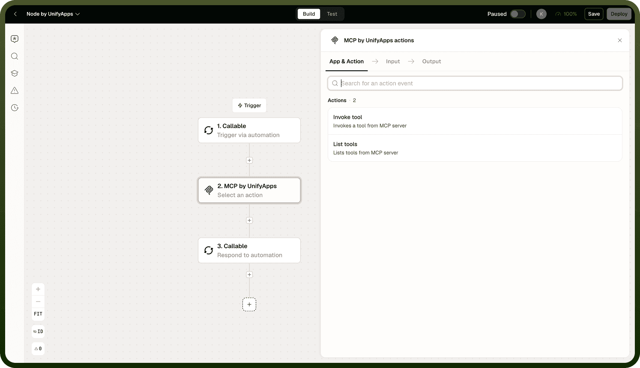The height and width of the screenshot is (368, 640).
Task: Add a step after 2. MCP by UnifyApps
Action: click(x=249, y=220)
